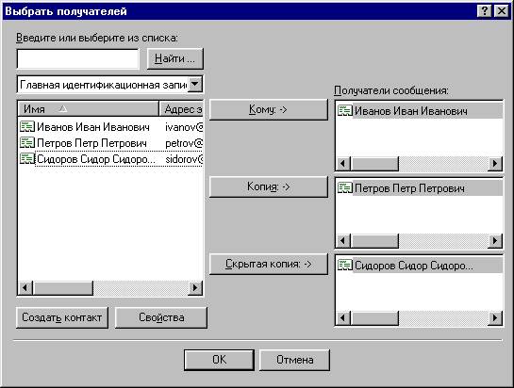Click the scrollbar thumb in the Кому box

(x=374, y=163)
